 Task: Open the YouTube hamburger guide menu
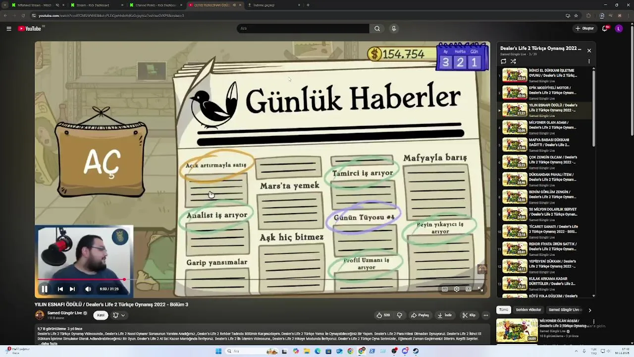9,28
